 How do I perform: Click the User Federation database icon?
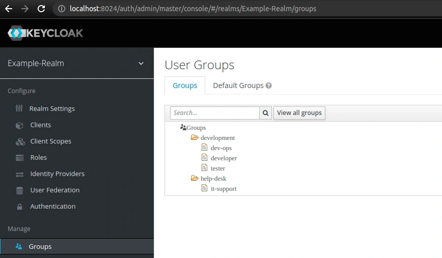pyautogui.click(x=19, y=190)
